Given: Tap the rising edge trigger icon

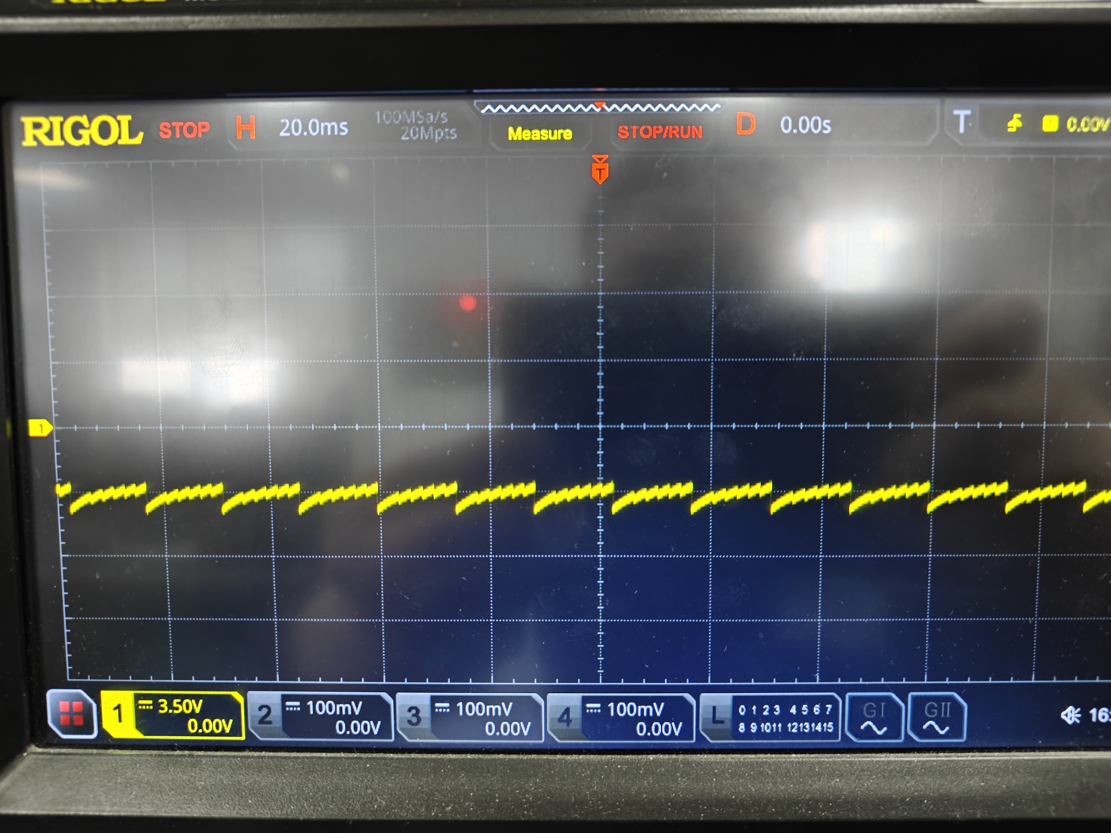Looking at the screenshot, I should coord(1014,123).
